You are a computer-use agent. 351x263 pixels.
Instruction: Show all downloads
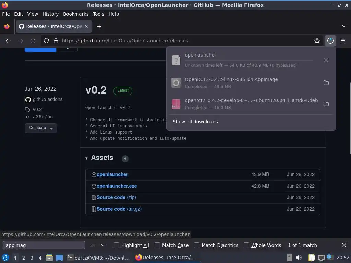coord(195,122)
